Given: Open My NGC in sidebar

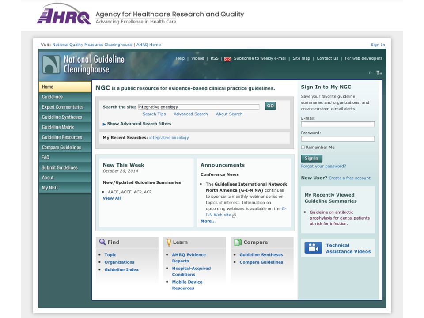Looking at the screenshot, I should pyautogui.click(x=65, y=188).
